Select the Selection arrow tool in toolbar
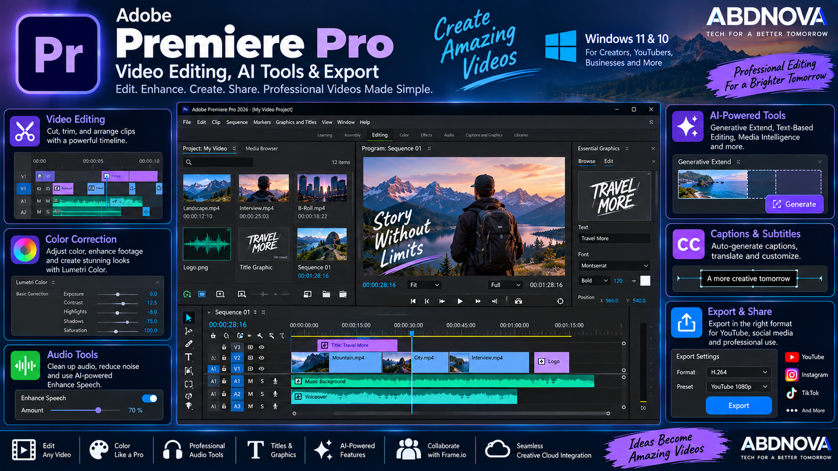Viewport: 838px width, 471px height. tap(189, 318)
